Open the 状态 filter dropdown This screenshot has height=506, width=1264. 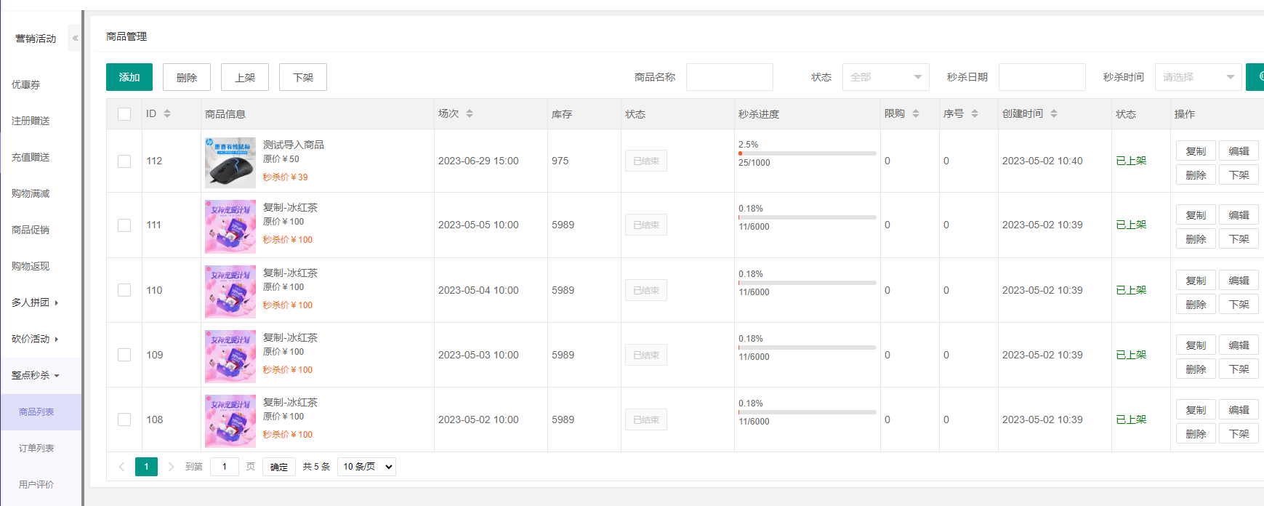(x=885, y=77)
